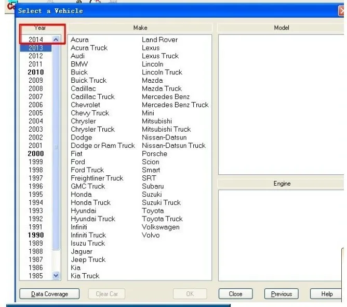Image resolution: width=347 pixels, height=307 pixels.
Task: Select year 2012
Action: click(36, 56)
